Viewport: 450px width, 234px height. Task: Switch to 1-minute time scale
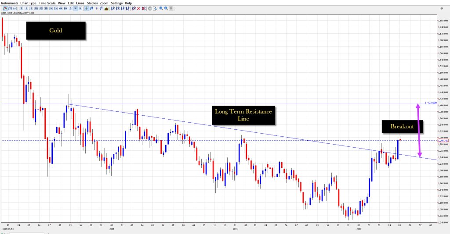click(x=26, y=9)
